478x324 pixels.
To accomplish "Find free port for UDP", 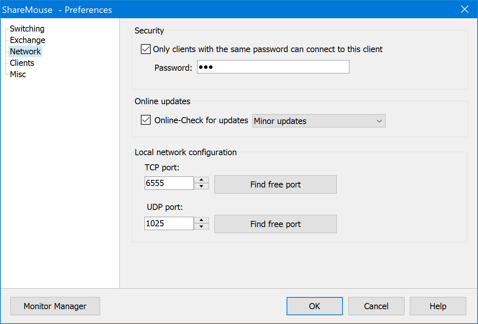I will click(275, 224).
